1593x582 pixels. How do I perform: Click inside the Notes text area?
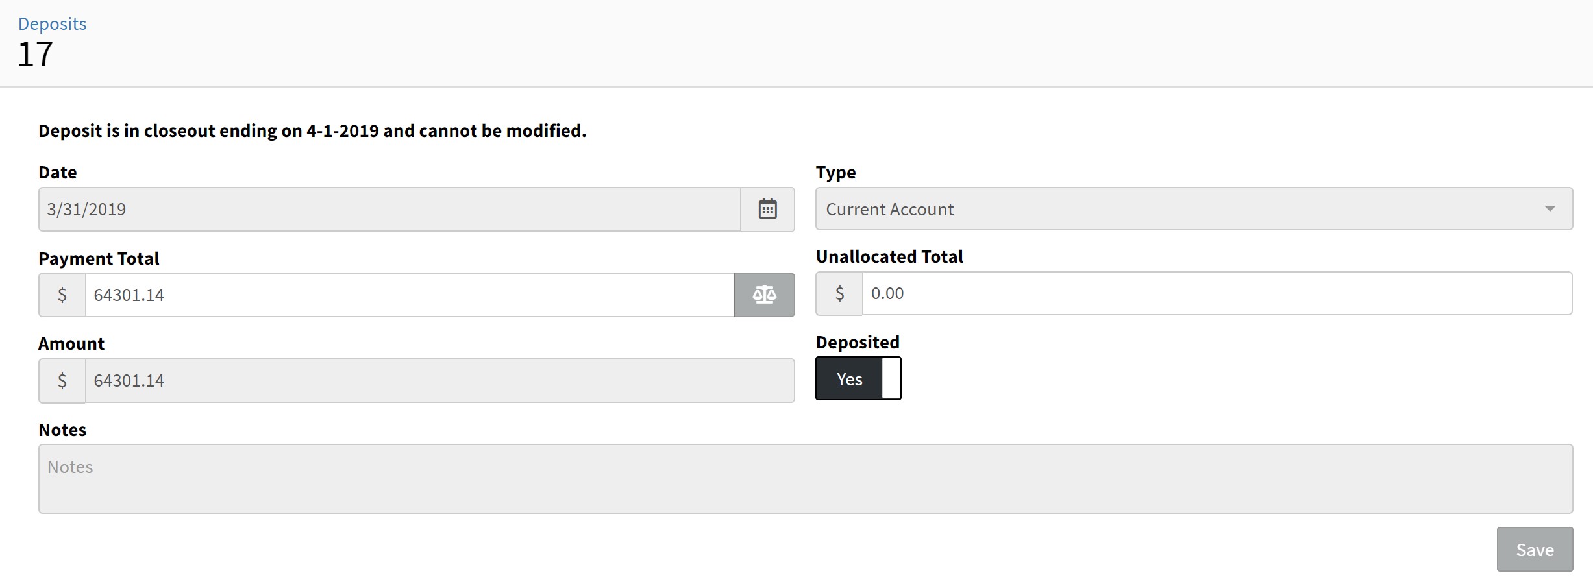(805, 478)
